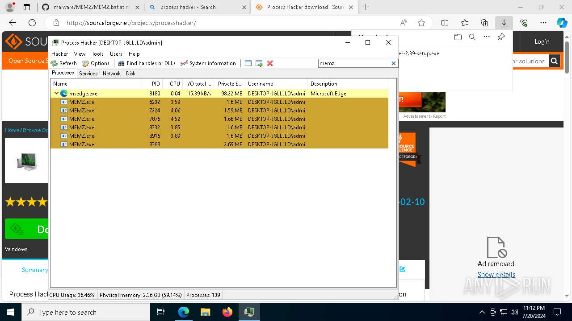Viewport: 572px width, 321px height.
Task: Sort by the CPU column header
Action: [173, 84]
